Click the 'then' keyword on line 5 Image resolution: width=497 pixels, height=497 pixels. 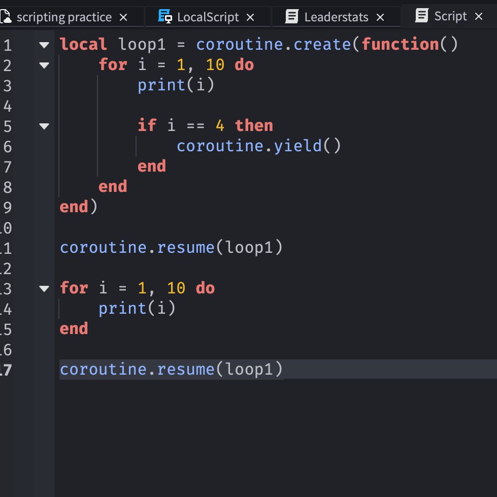pyautogui.click(x=254, y=125)
